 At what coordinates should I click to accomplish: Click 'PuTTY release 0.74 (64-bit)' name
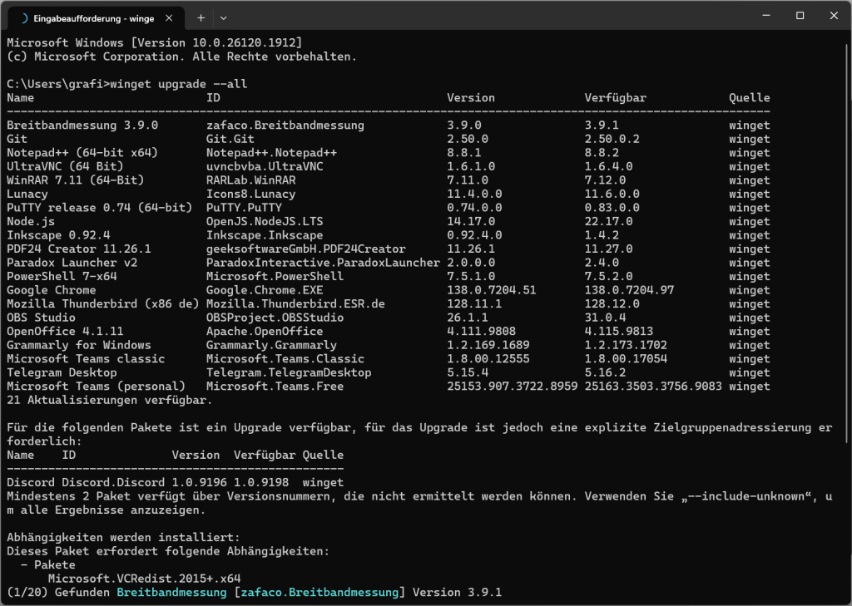[100, 208]
